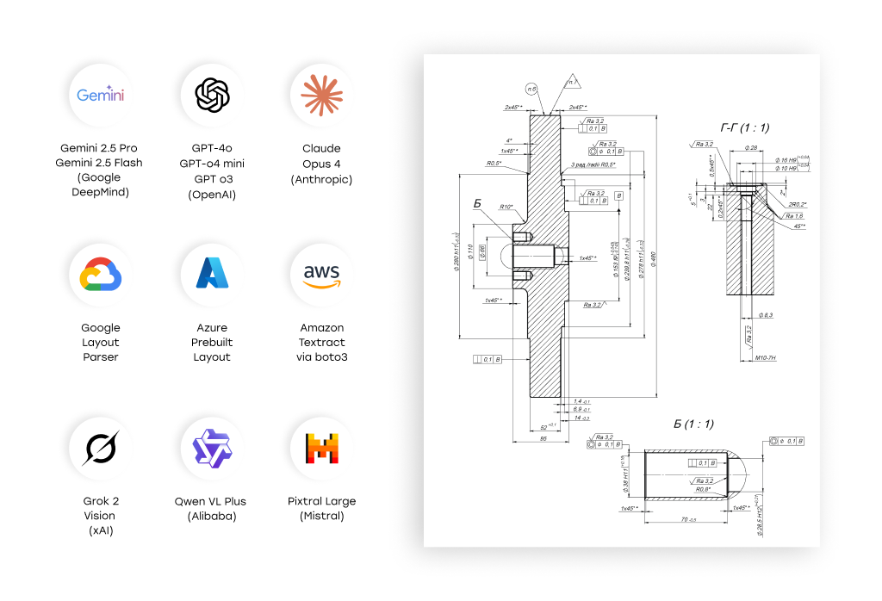
Task: Click the "Claude Opus 4 (Anthropic)" label
Action: coord(321,164)
